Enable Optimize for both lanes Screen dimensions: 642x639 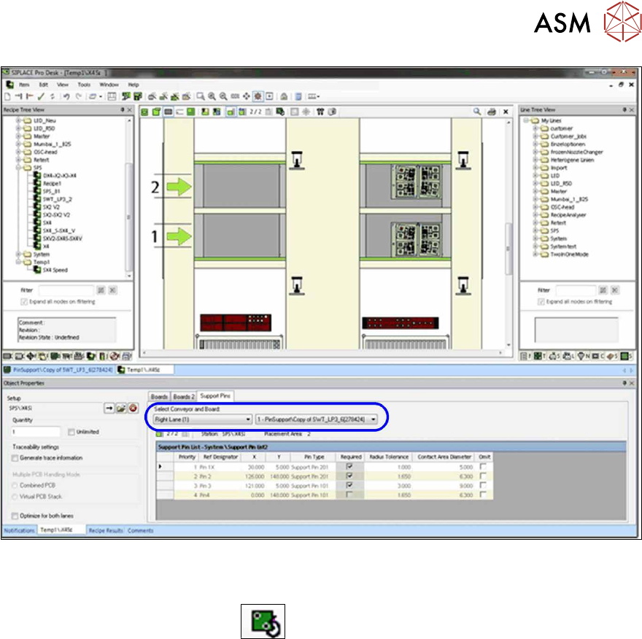[15, 516]
